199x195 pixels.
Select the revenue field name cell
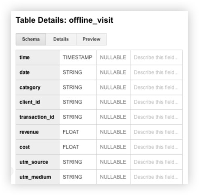coord(38,132)
